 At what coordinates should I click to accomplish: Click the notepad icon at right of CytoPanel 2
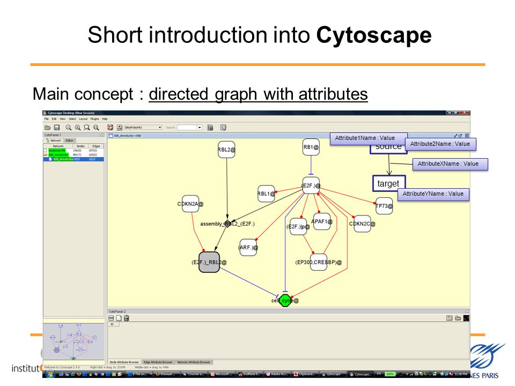click(x=450, y=318)
